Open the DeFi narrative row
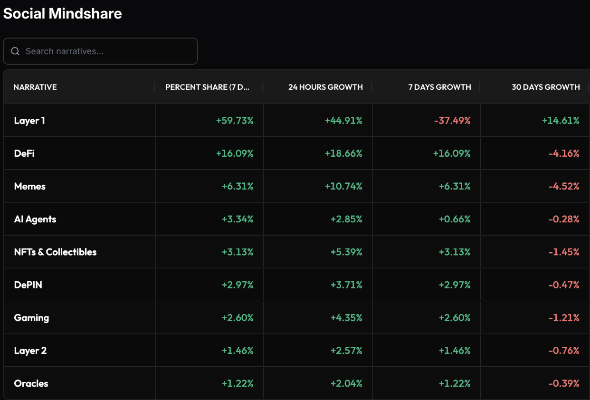This screenshot has width=590, height=400. point(24,153)
